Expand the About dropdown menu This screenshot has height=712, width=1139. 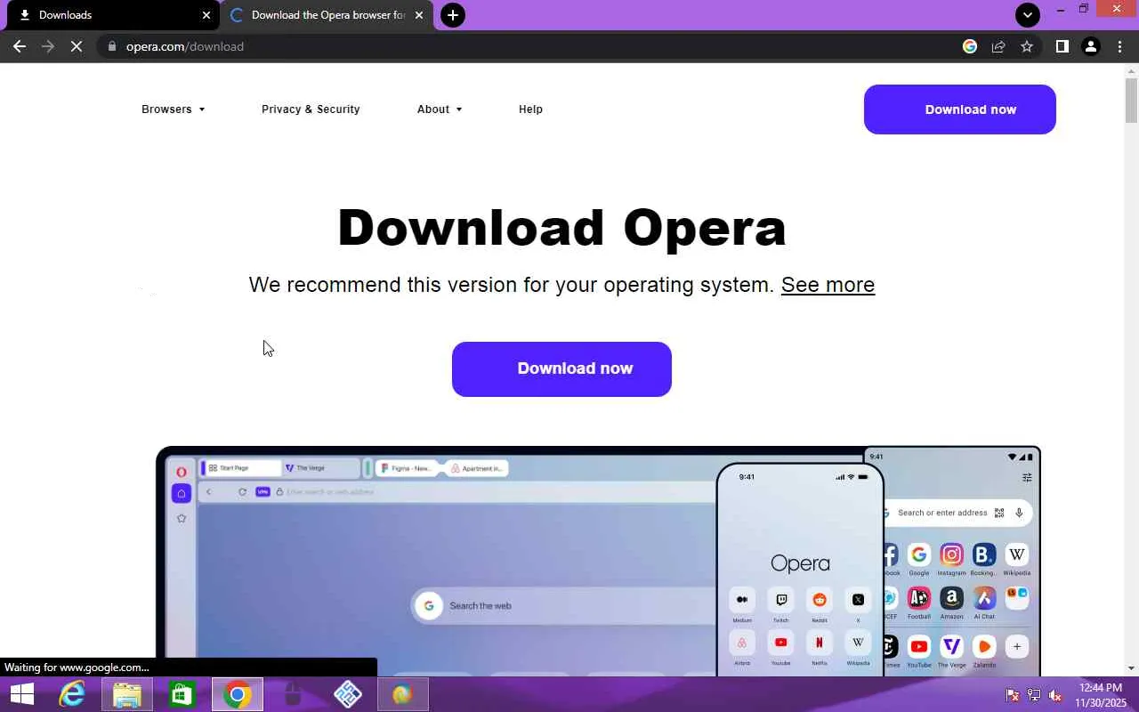point(440,109)
